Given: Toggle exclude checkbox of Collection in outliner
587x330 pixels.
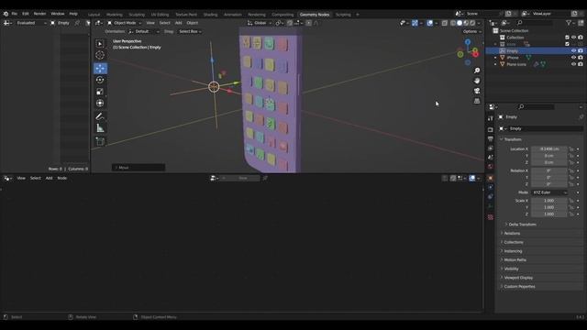Looking at the screenshot, I should (x=567, y=38).
